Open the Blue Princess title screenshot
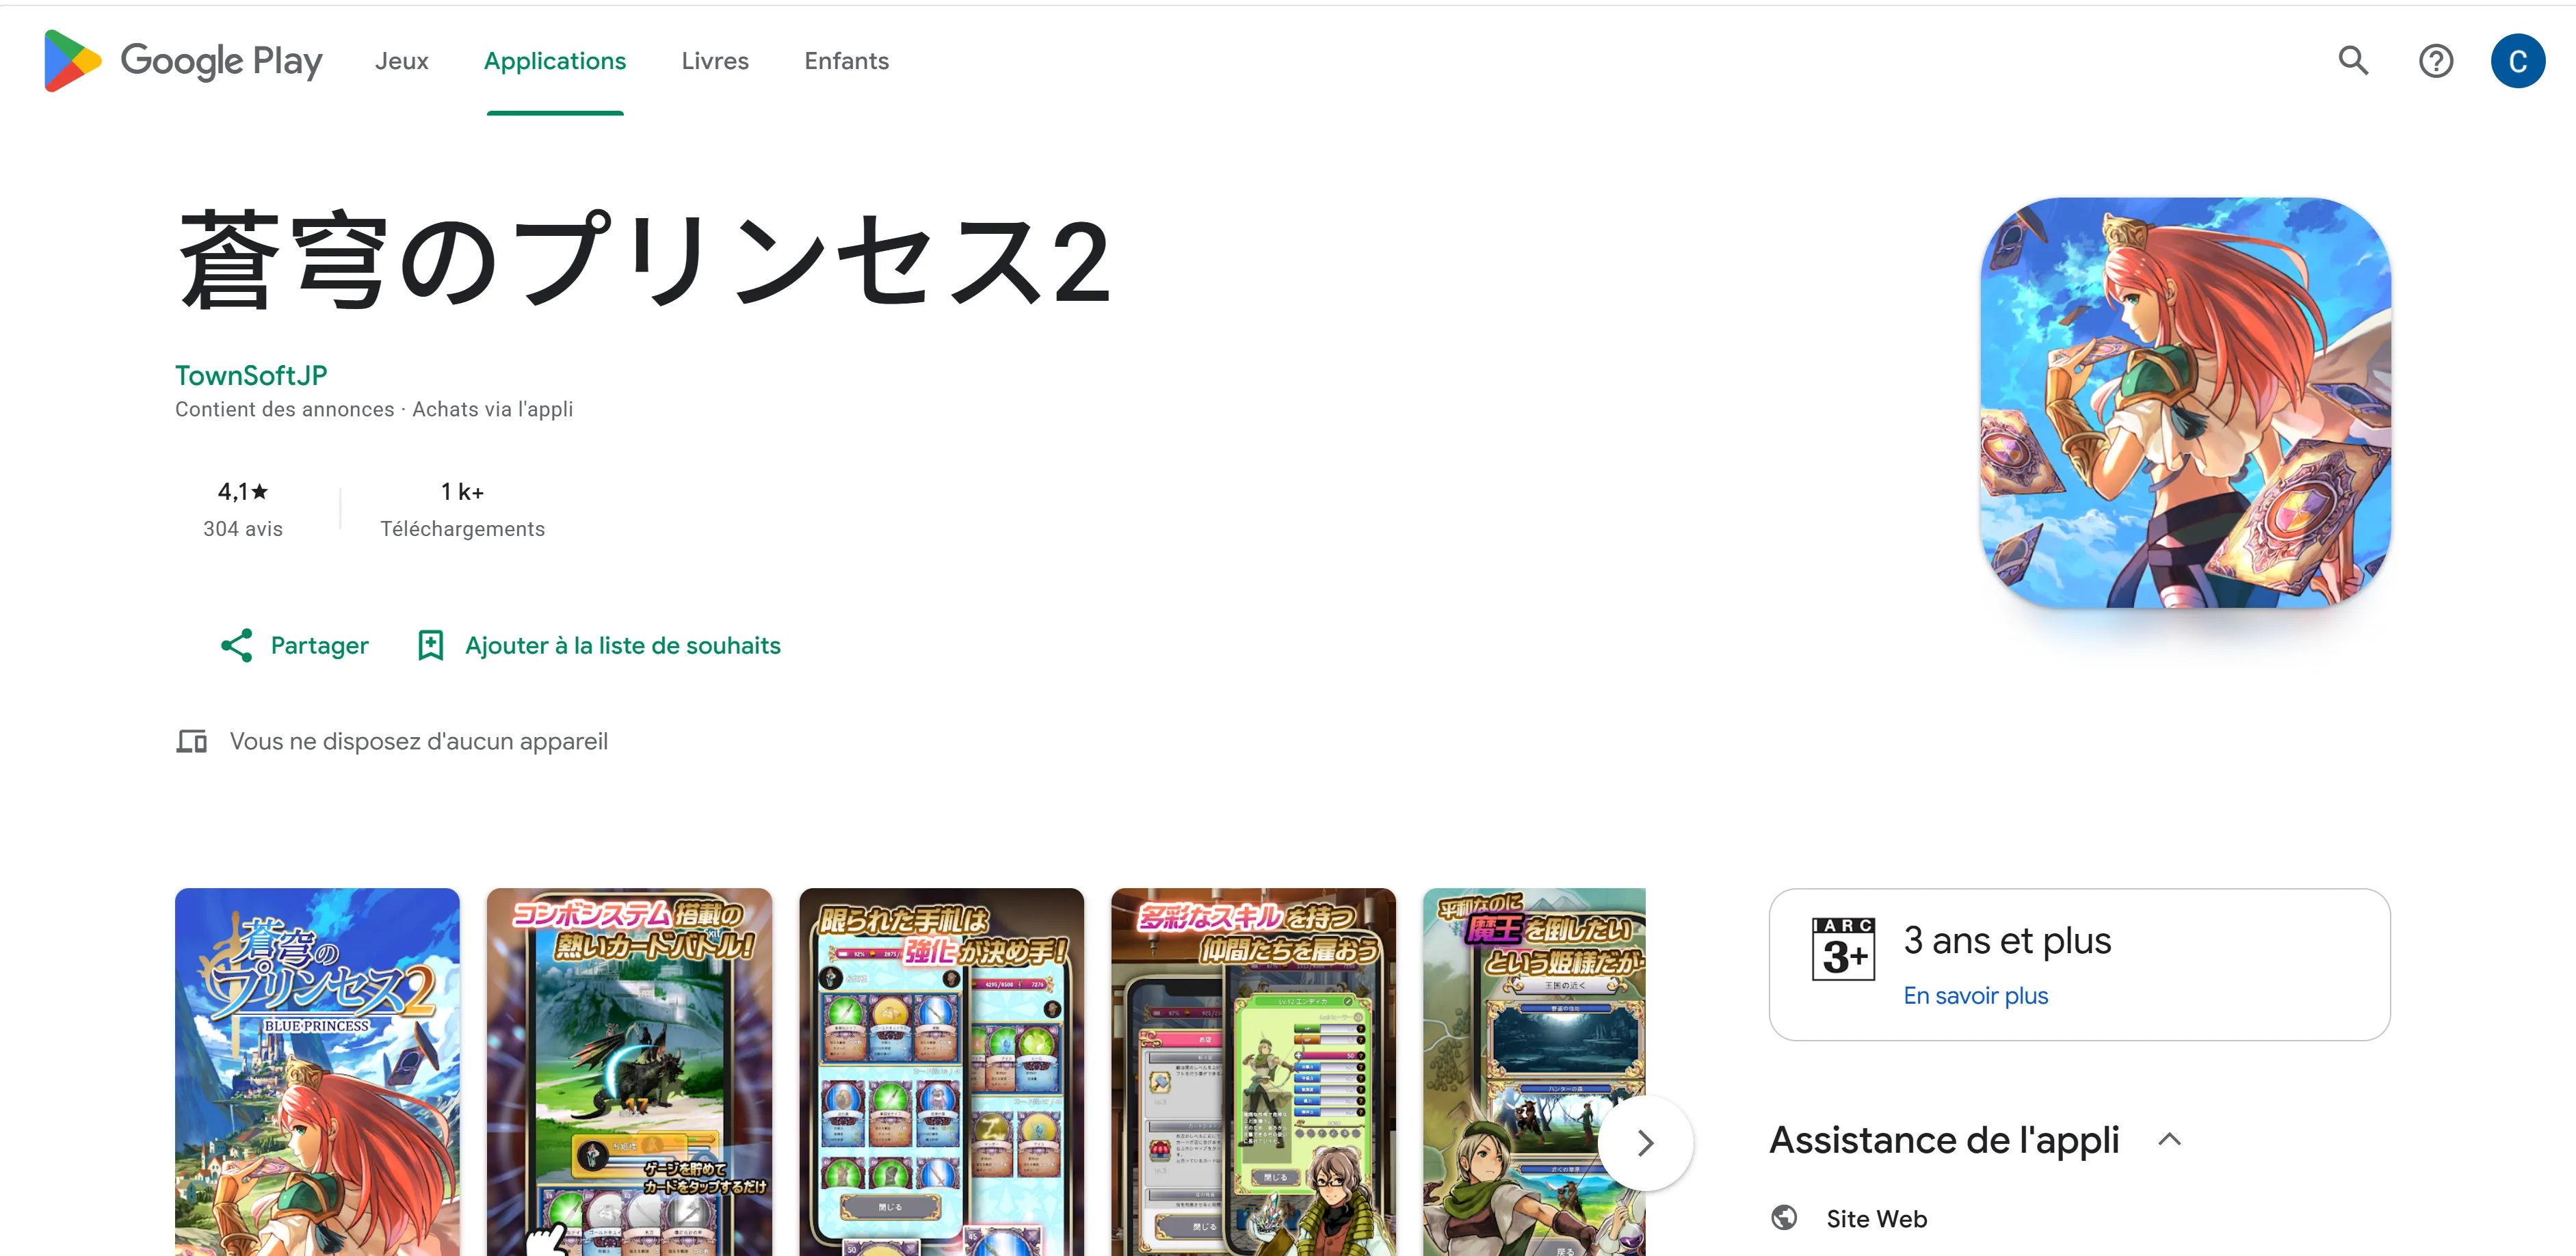 click(x=317, y=1072)
